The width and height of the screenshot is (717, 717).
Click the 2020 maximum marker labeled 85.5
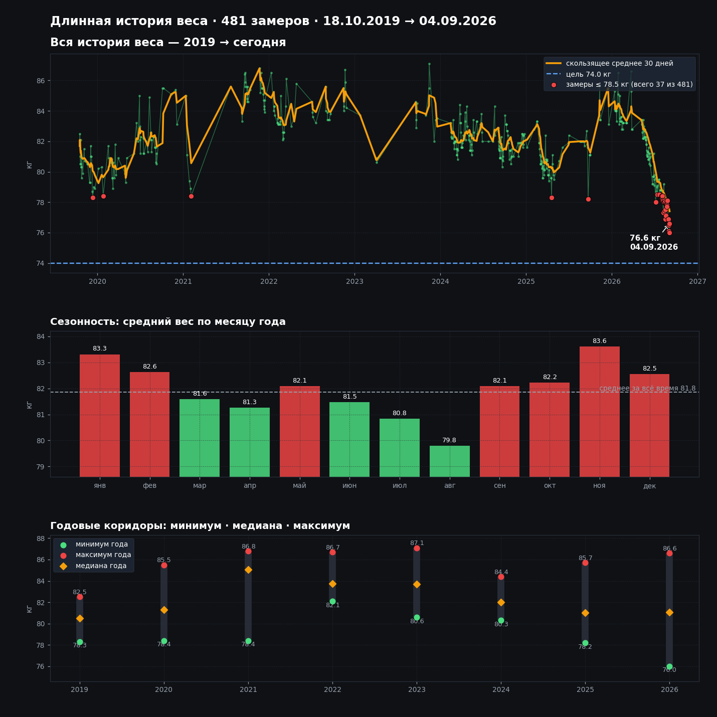coord(164,565)
